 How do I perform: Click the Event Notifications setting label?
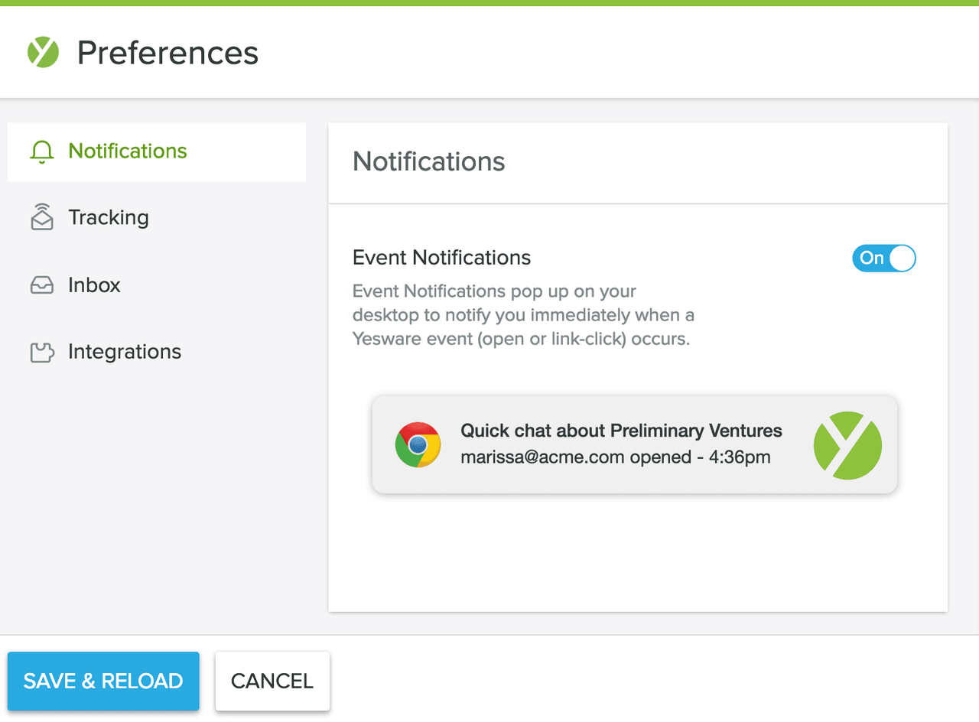(441, 258)
